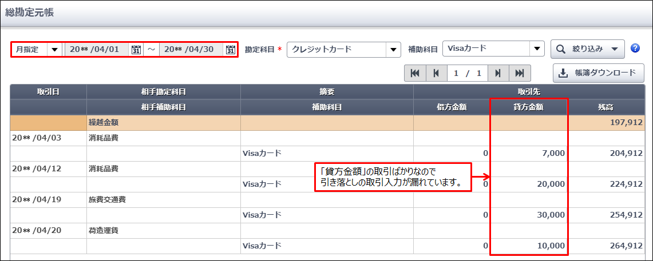
Task: Jump to the last page of results
Action: (519, 74)
